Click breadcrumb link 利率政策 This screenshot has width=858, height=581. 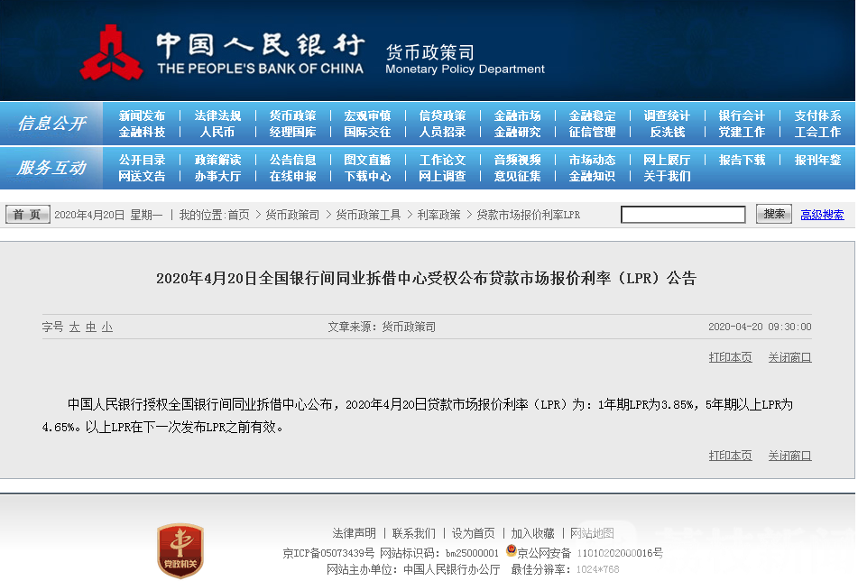(438, 215)
